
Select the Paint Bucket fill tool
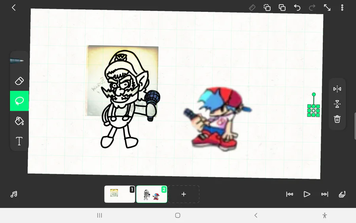click(x=19, y=121)
